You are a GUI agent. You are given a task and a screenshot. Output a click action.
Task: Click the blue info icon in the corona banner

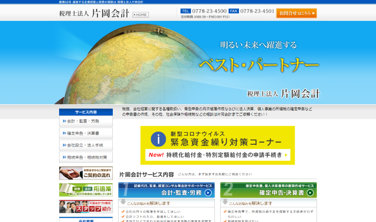click(158, 139)
